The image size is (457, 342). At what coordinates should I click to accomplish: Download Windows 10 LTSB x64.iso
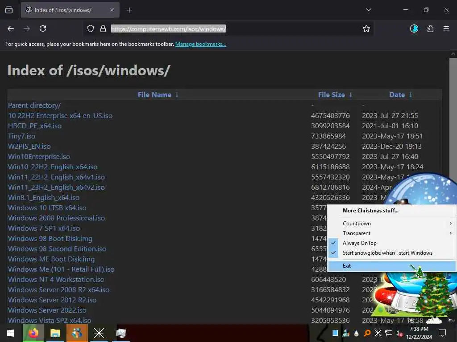[47, 208]
